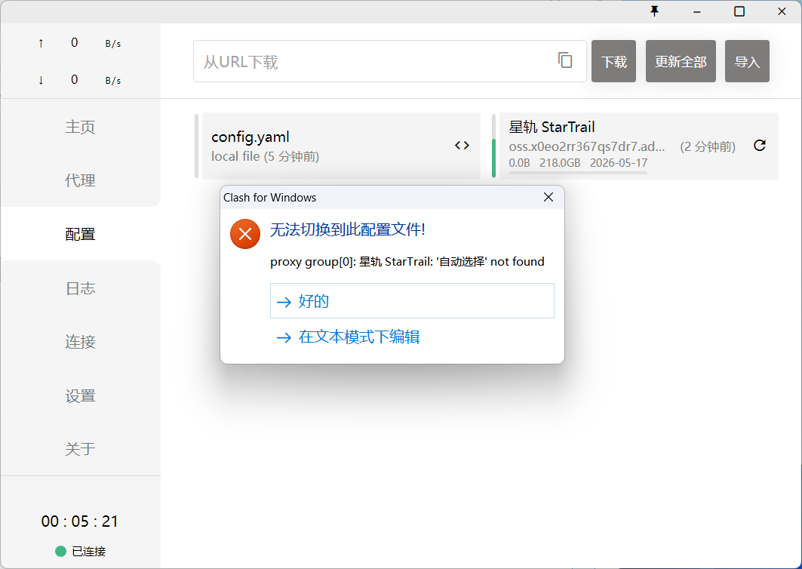The image size is (802, 569).
Task: Click the paste clipboard icon in URL field
Action: click(565, 60)
